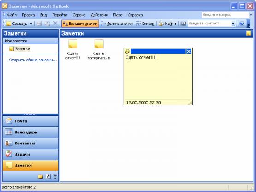This screenshot has height=192, width=256.
Task: Open the address book icon
Action: [183, 24]
